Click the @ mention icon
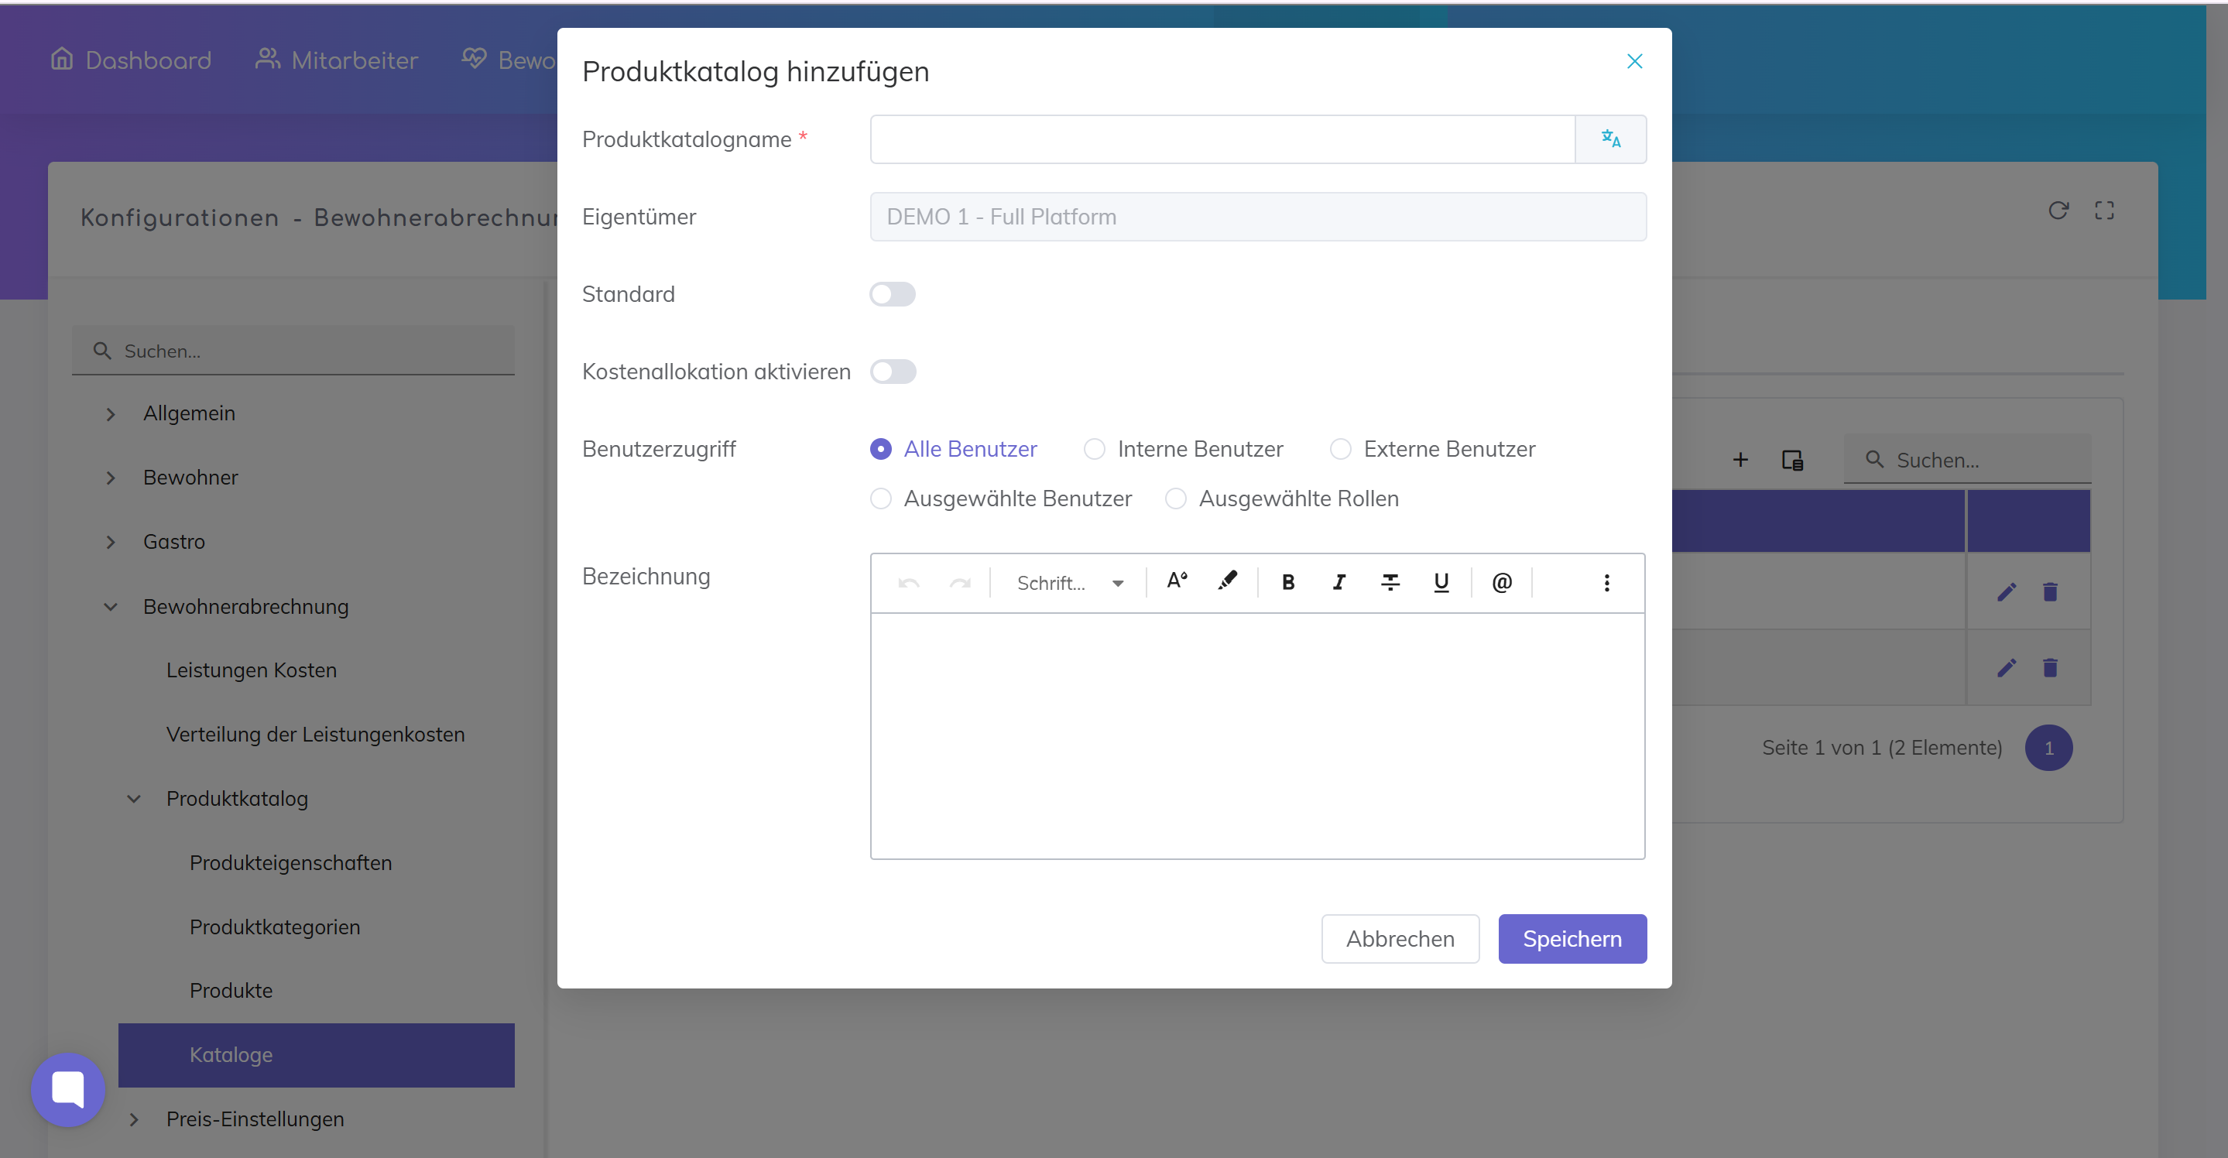Viewport: 2228px width, 1158px height. [x=1502, y=582]
